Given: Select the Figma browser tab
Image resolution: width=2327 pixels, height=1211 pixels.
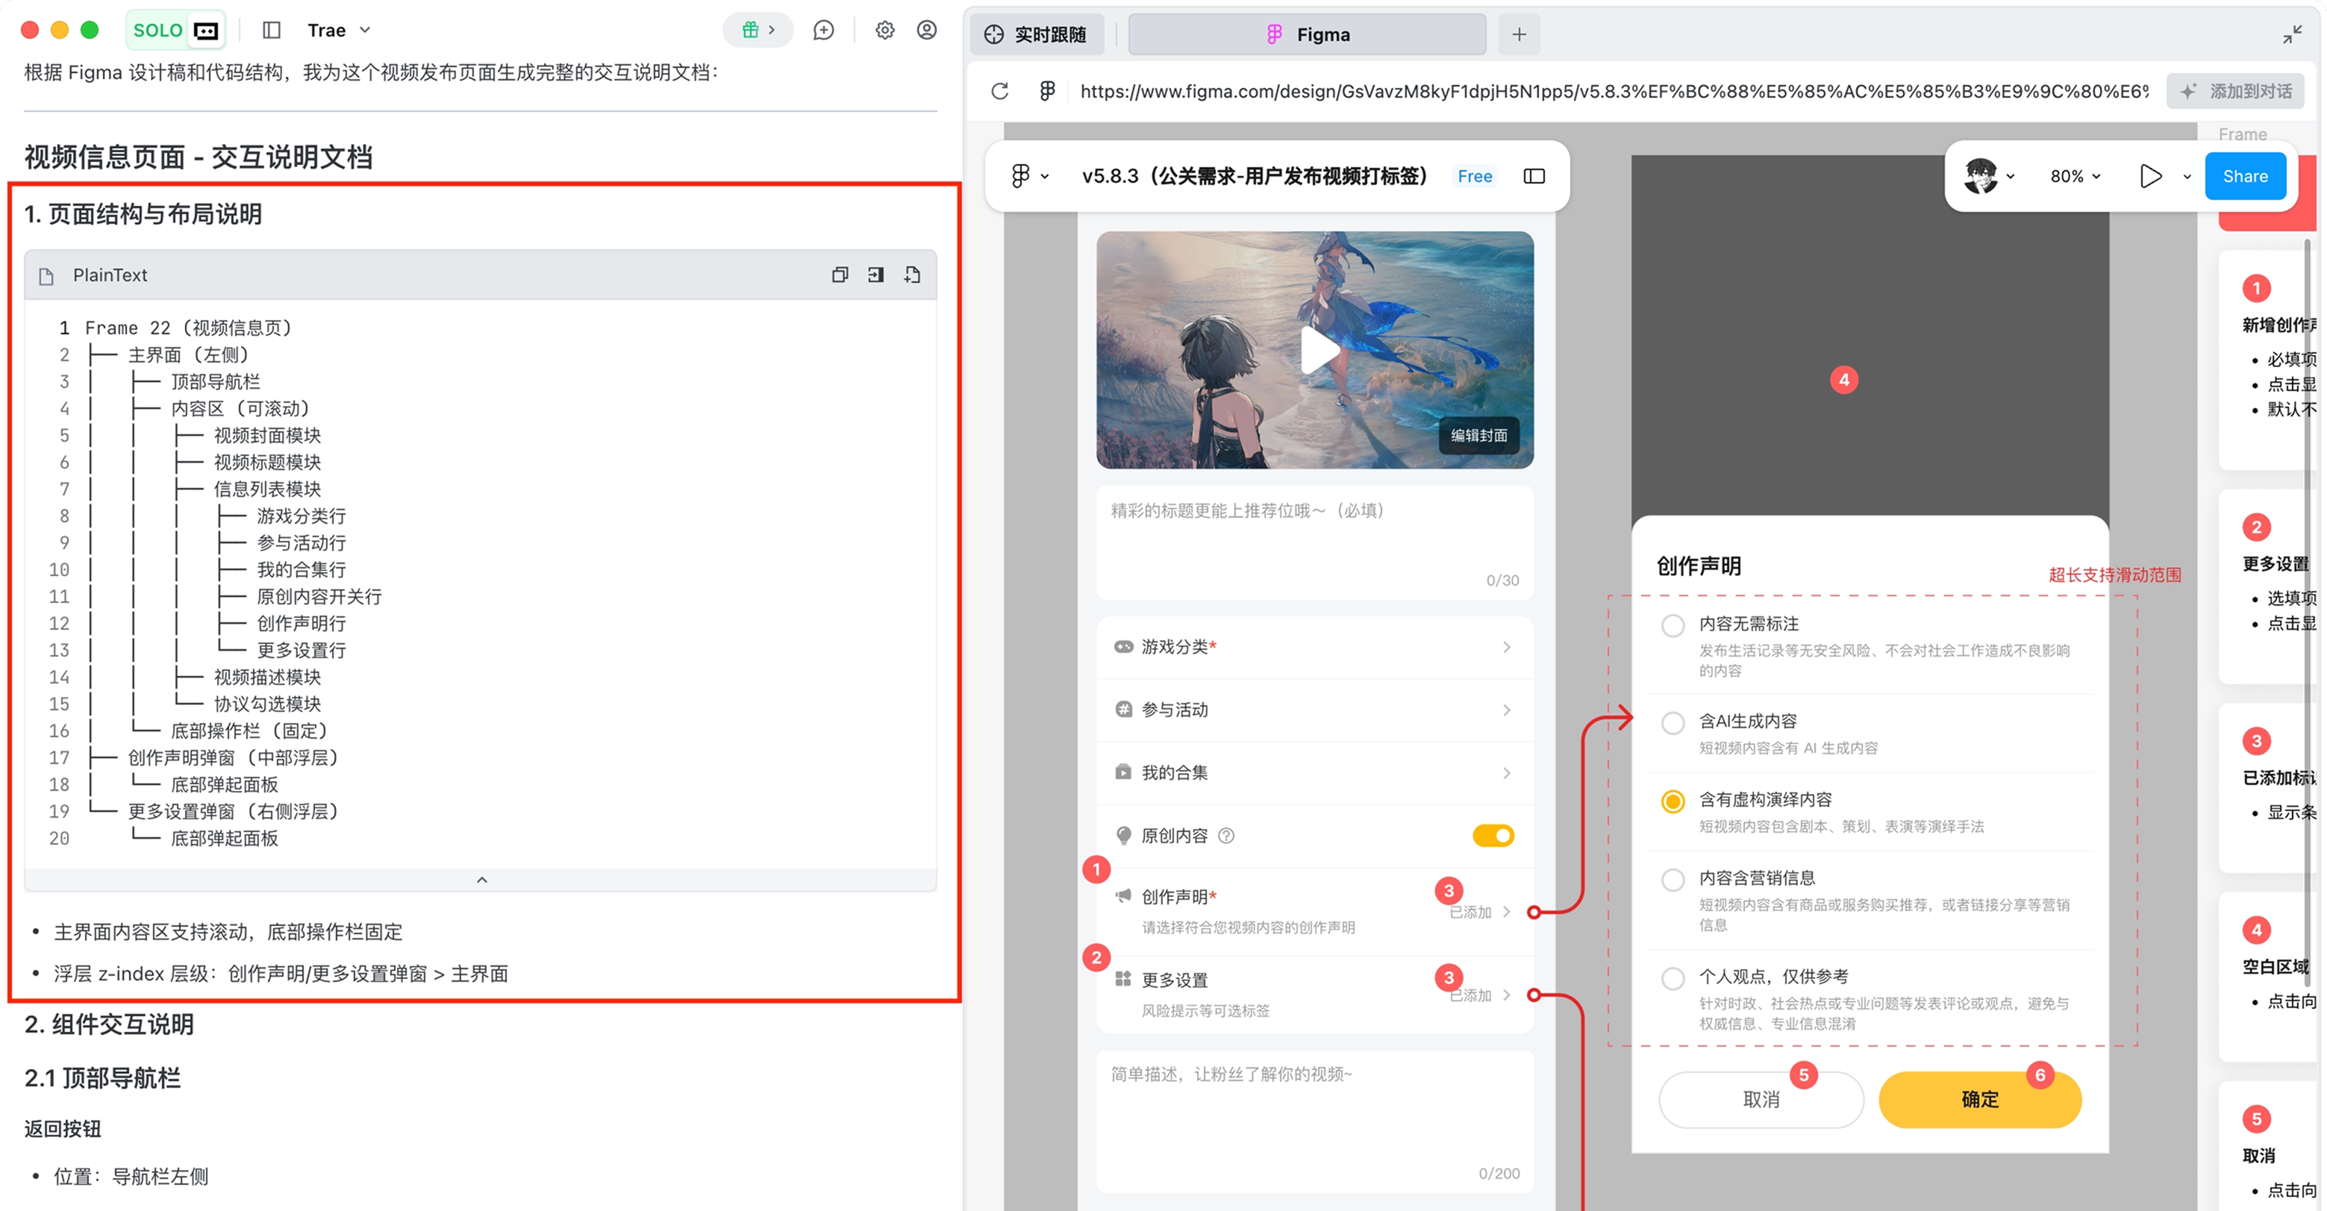Looking at the screenshot, I should pos(1307,34).
